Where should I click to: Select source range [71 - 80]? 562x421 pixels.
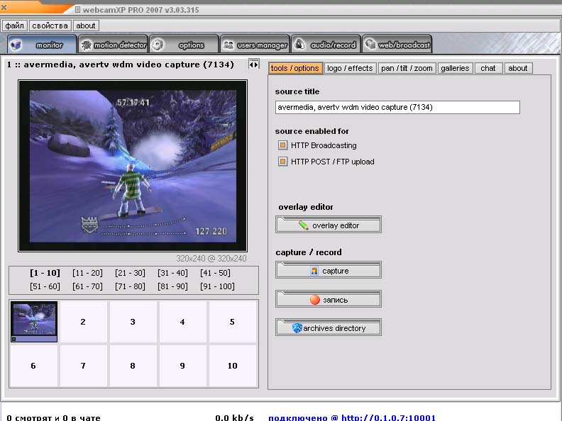tap(130, 286)
